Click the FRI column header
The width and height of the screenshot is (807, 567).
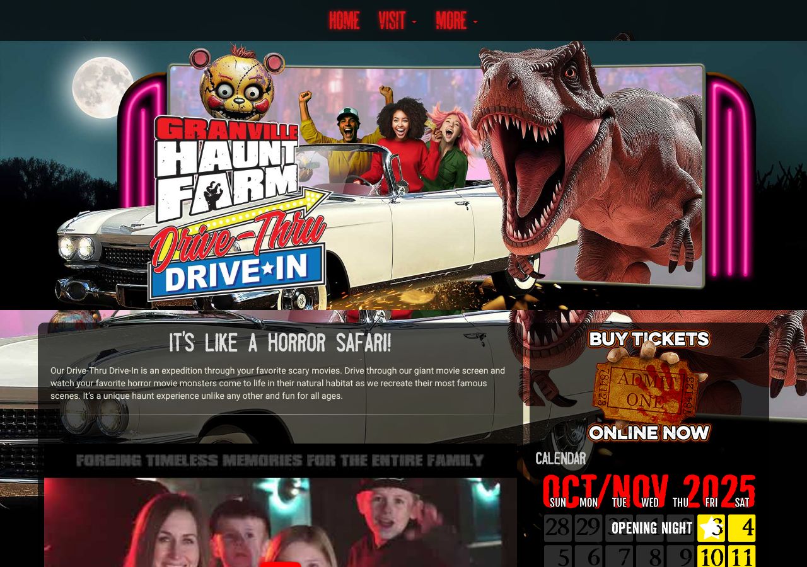[711, 503]
